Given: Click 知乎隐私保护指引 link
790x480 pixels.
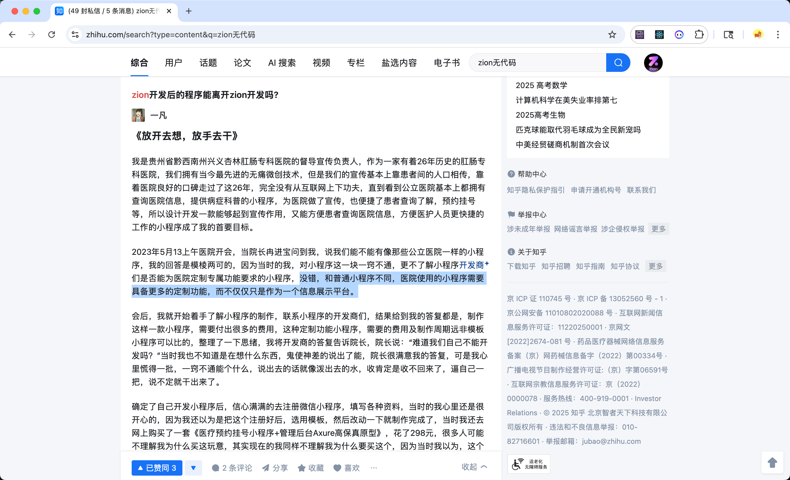Looking at the screenshot, I should tap(536, 190).
